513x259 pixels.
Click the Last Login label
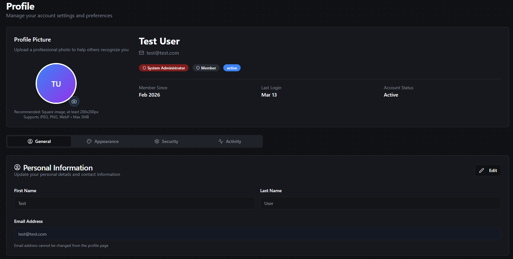pyautogui.click(x=271, y=88)
